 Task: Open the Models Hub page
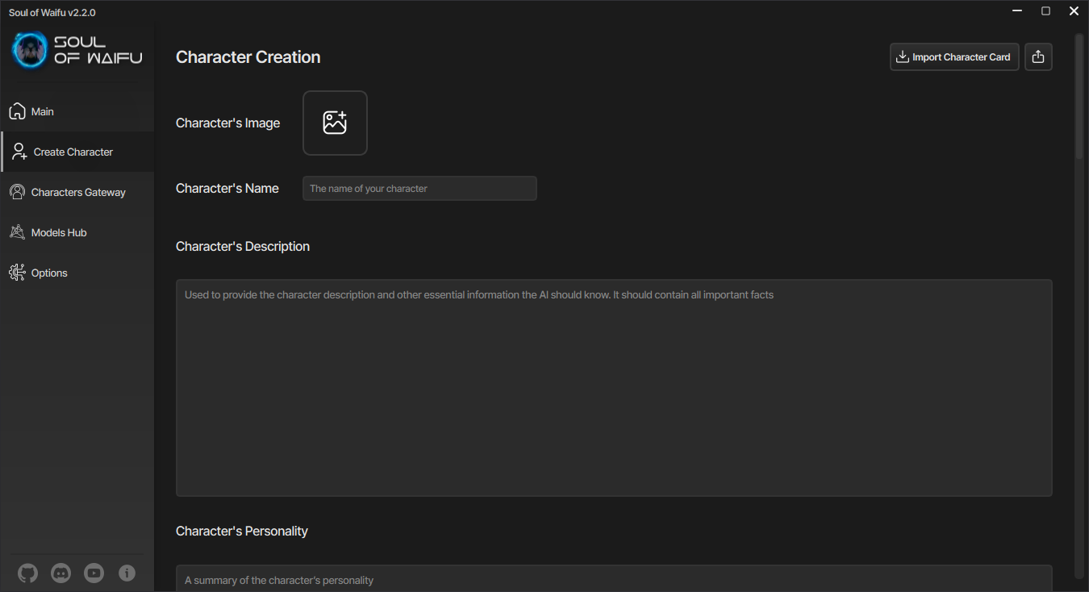tap(77, 232)
